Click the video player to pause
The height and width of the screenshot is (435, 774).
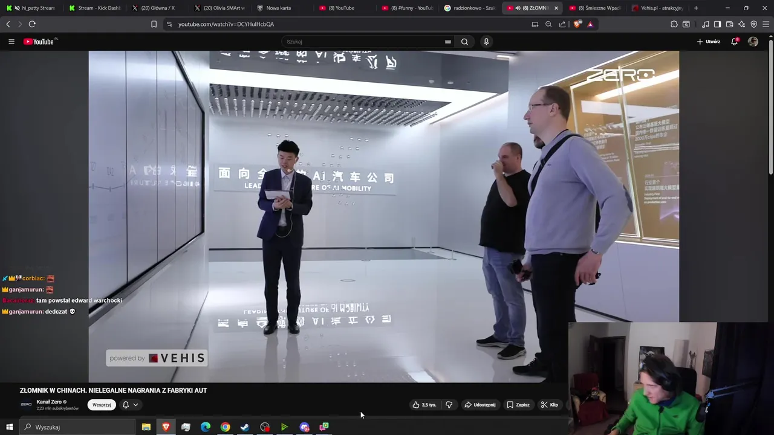383,216
